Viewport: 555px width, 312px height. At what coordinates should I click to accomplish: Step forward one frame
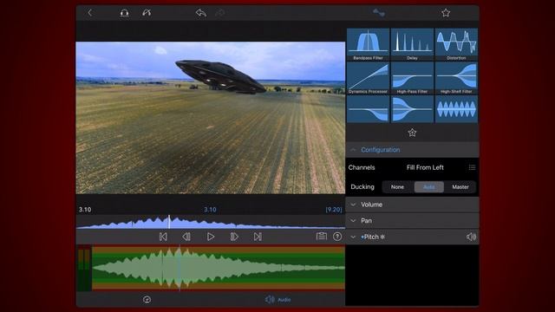(234, 237)
